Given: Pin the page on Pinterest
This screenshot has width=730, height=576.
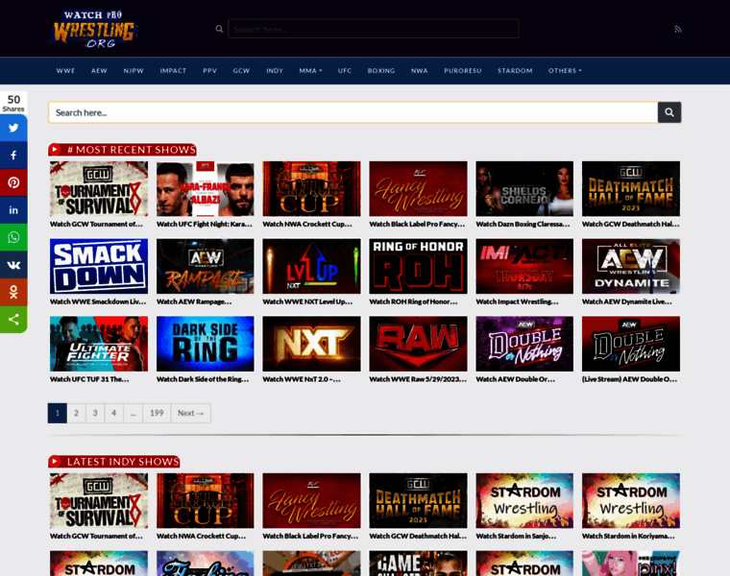Looking at the screenshot, I should (13, 182).
